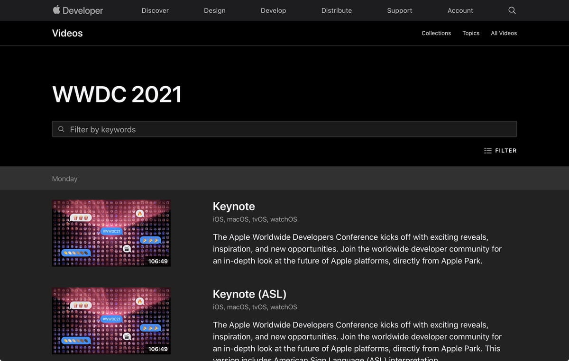This screenshot has height=361, width=569.
Task: Open the All Videos link
Action: pos(504,33)
